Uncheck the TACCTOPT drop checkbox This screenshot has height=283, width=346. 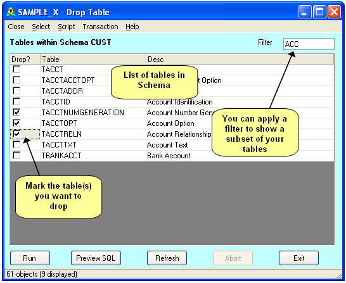click(x=16, y=123)
